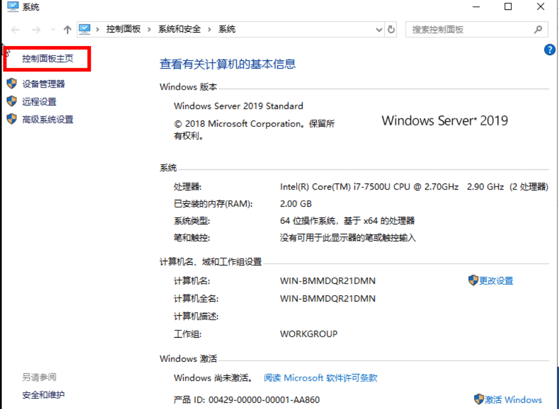
Task: Open 远程设置 link
Action: click(x=39, y=102)
